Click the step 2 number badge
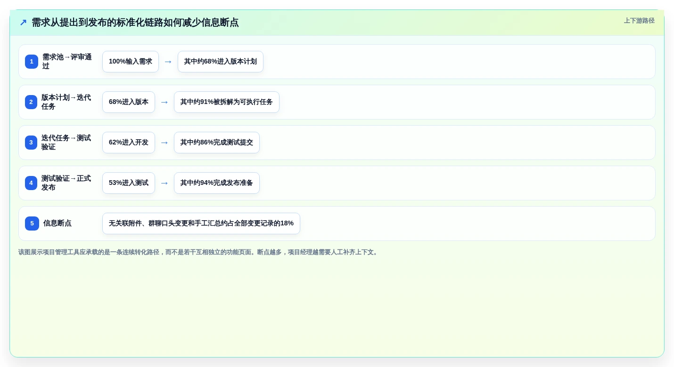 point(31,102)
